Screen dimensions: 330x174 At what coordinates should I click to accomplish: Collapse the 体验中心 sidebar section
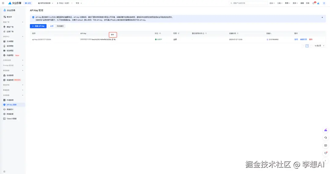pos(23,37)
